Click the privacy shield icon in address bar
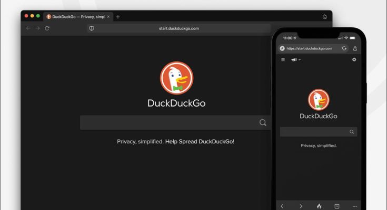The image size is (387, 210). click(x=92, y=28)
